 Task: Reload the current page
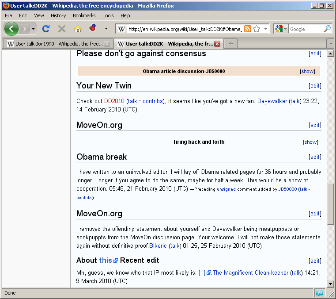(46, 29)
